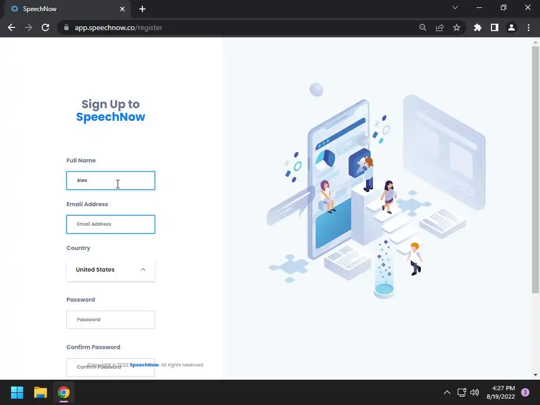Open the Windows Start menu

[x=17, y=392]
